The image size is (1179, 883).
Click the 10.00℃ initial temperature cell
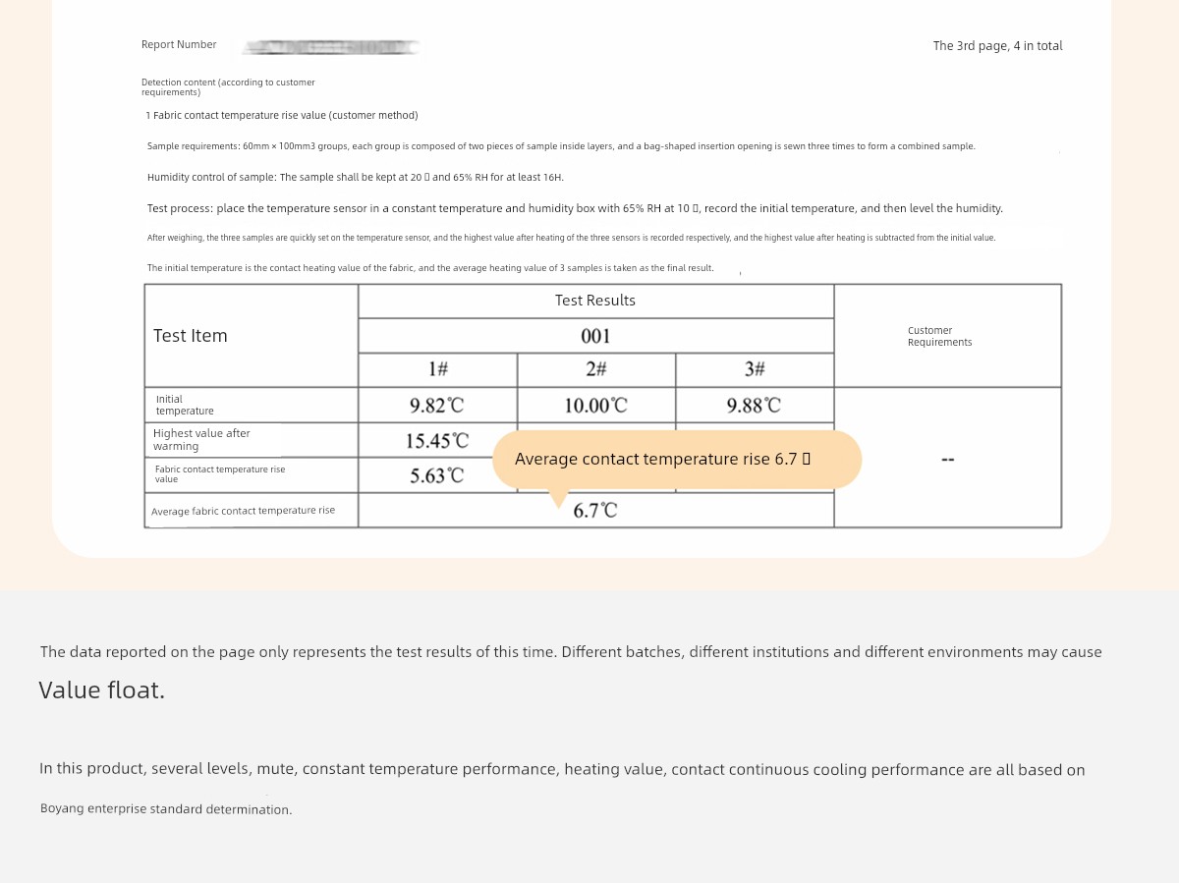tap(596, 406)
